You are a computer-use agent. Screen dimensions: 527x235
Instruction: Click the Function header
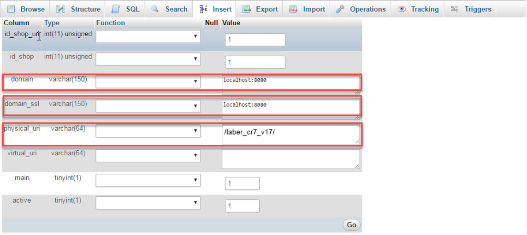110,23
